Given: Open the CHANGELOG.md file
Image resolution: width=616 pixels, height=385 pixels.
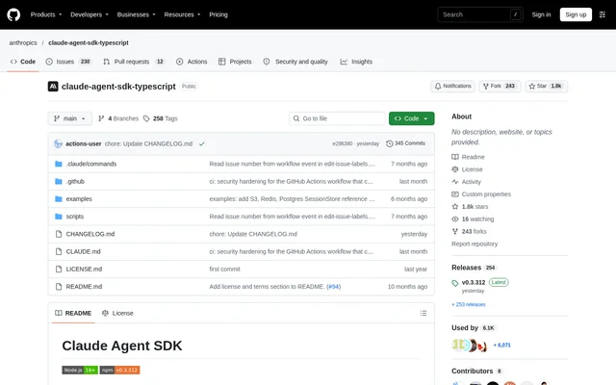Looking at the screenshot, I should (x=90, y=234).
